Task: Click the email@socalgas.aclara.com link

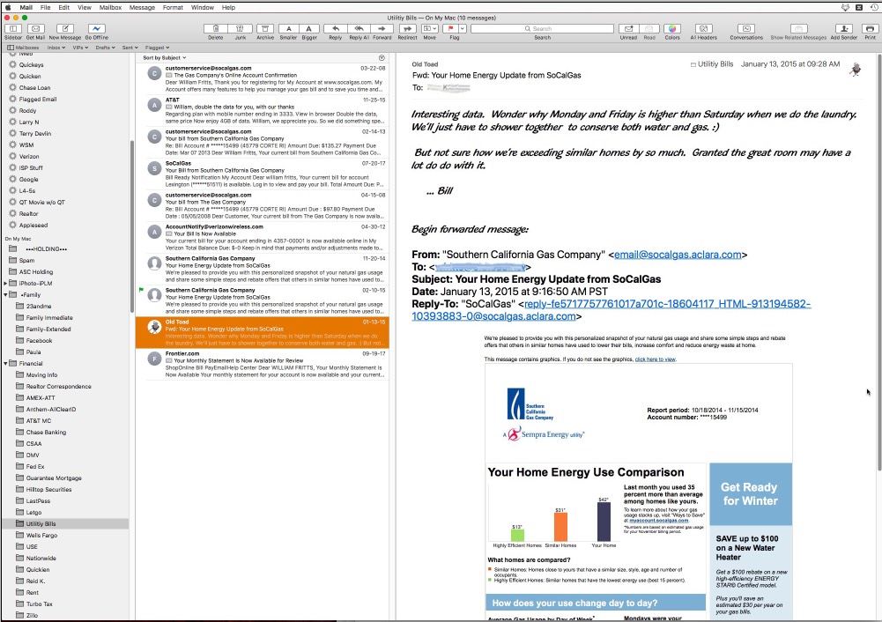Action: (x=678, y=255)
